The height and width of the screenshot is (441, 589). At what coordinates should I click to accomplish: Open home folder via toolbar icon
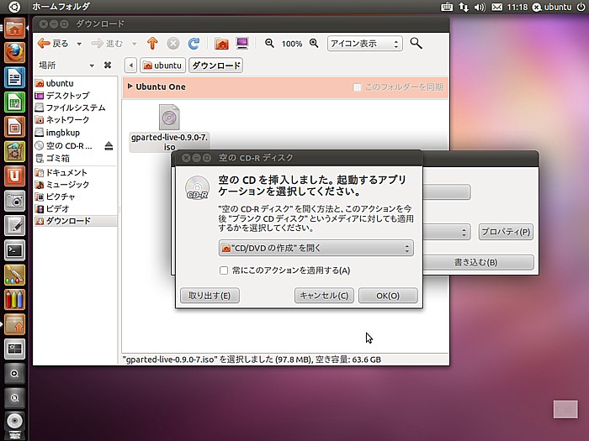pyautogui.click(x=221, y=43)
